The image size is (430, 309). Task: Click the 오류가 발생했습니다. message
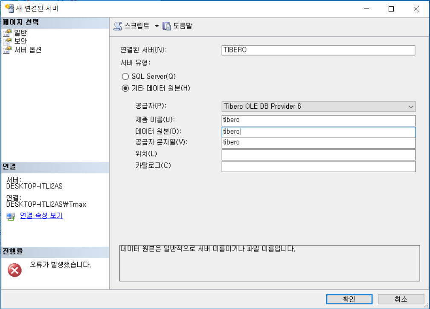tap(60, 265)
